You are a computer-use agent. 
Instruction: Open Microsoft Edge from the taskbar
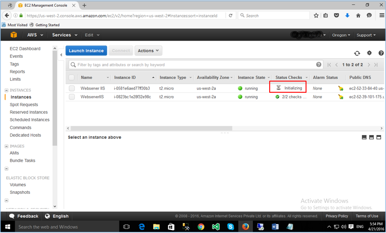(x=142, y=227)
